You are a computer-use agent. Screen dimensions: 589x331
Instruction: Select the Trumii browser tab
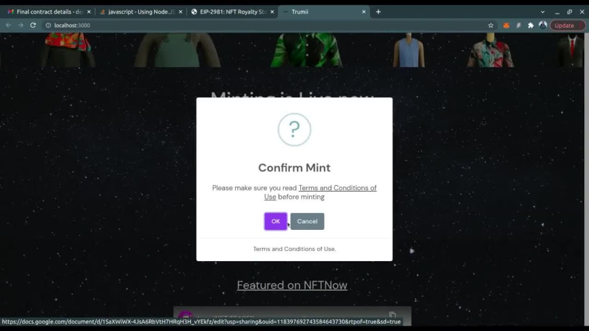tap(323, 12)
